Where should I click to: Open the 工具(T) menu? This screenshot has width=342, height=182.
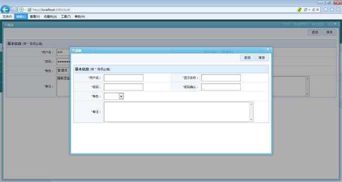pyautogui.click(x=66, y=16)
